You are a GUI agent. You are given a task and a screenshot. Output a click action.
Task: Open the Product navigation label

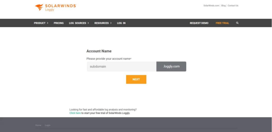point(40,23)
